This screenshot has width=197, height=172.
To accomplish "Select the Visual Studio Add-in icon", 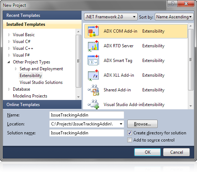I will click(93, 105).
